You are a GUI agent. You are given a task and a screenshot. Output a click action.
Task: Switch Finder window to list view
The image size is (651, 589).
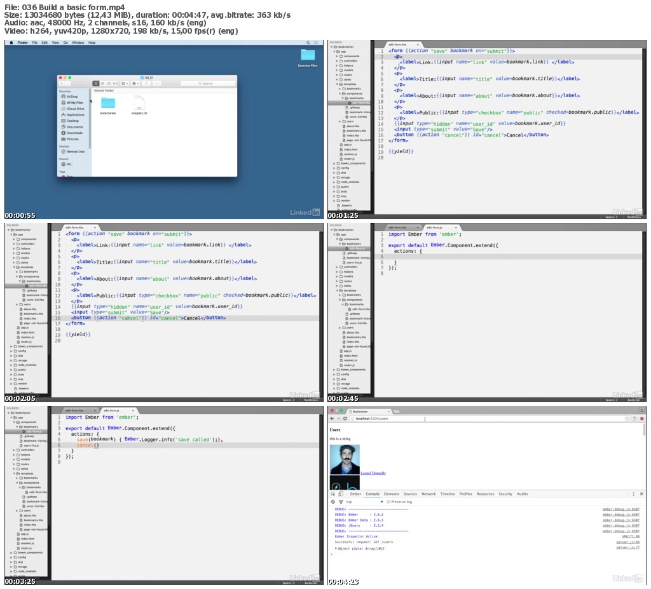(x=102, y=83)
